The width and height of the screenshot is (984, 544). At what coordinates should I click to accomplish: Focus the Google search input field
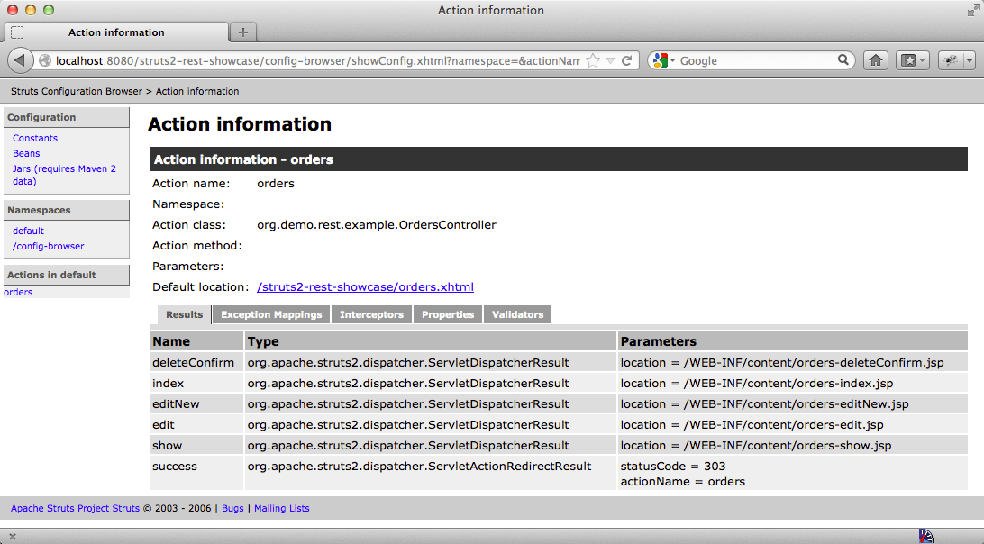click(757, 60)
